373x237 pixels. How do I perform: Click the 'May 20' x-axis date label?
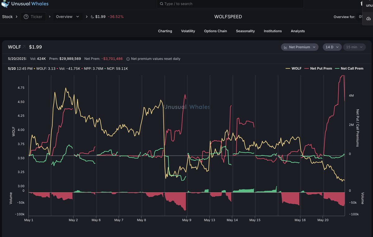tap(323, 220)
